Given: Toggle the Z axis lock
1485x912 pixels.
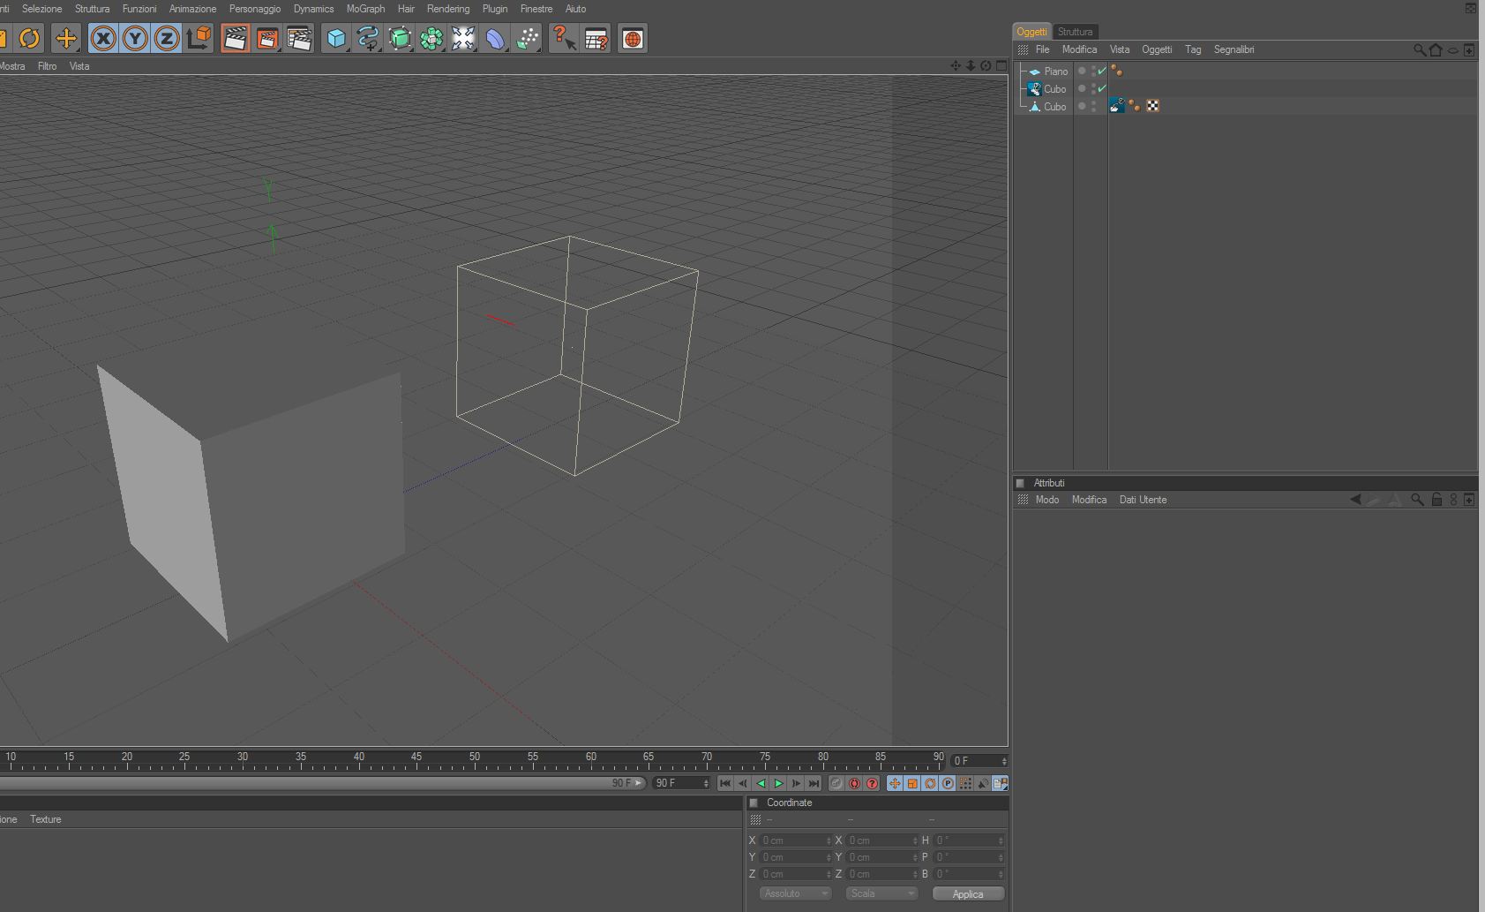Looking at the screenshot, I should coord(167,38).
